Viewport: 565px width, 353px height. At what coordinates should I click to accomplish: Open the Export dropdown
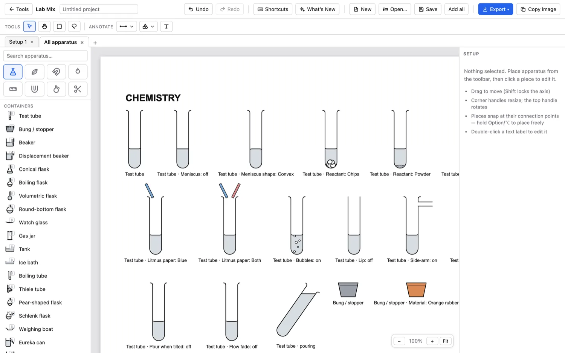pos(496,9)
